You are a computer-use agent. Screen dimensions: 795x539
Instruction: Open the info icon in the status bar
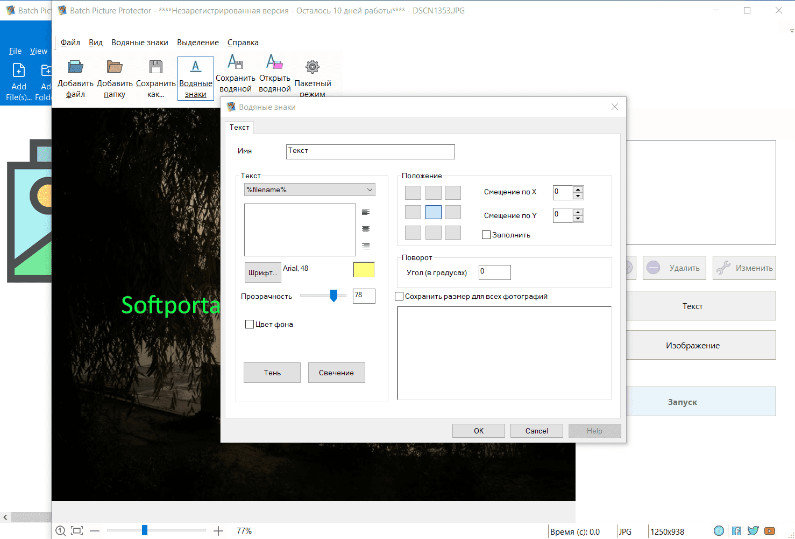click(719, 531)
